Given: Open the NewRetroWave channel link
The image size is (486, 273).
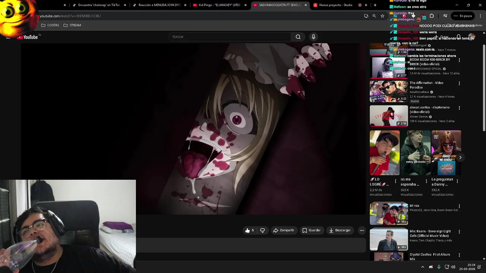Looking at the screenshot, I should pyautogui.click(x=419, y=92).
